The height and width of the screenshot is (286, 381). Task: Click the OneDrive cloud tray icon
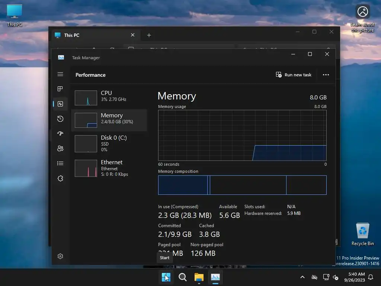tap(314, 277)
